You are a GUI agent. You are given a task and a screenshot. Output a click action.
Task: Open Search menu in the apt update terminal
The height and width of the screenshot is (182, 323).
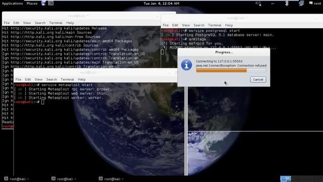[40, 23]
